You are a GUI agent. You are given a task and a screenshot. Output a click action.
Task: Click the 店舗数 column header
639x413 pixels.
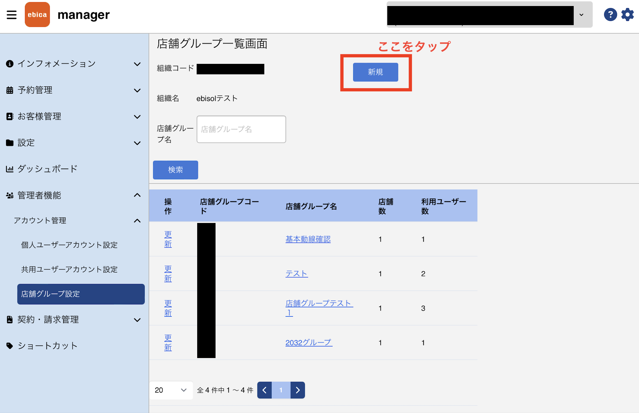(x=385, y=206)
